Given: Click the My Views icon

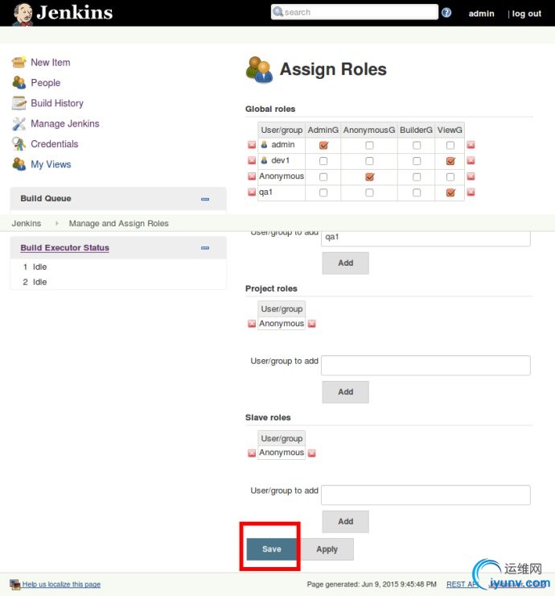Looking at the screenshot, I should click(19, 164).
